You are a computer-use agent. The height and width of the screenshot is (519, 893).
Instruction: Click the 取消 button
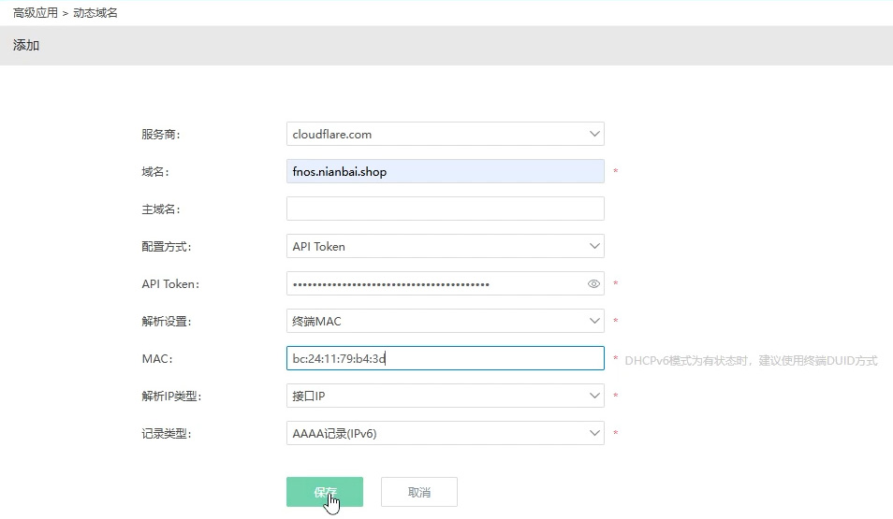(419, 492)
